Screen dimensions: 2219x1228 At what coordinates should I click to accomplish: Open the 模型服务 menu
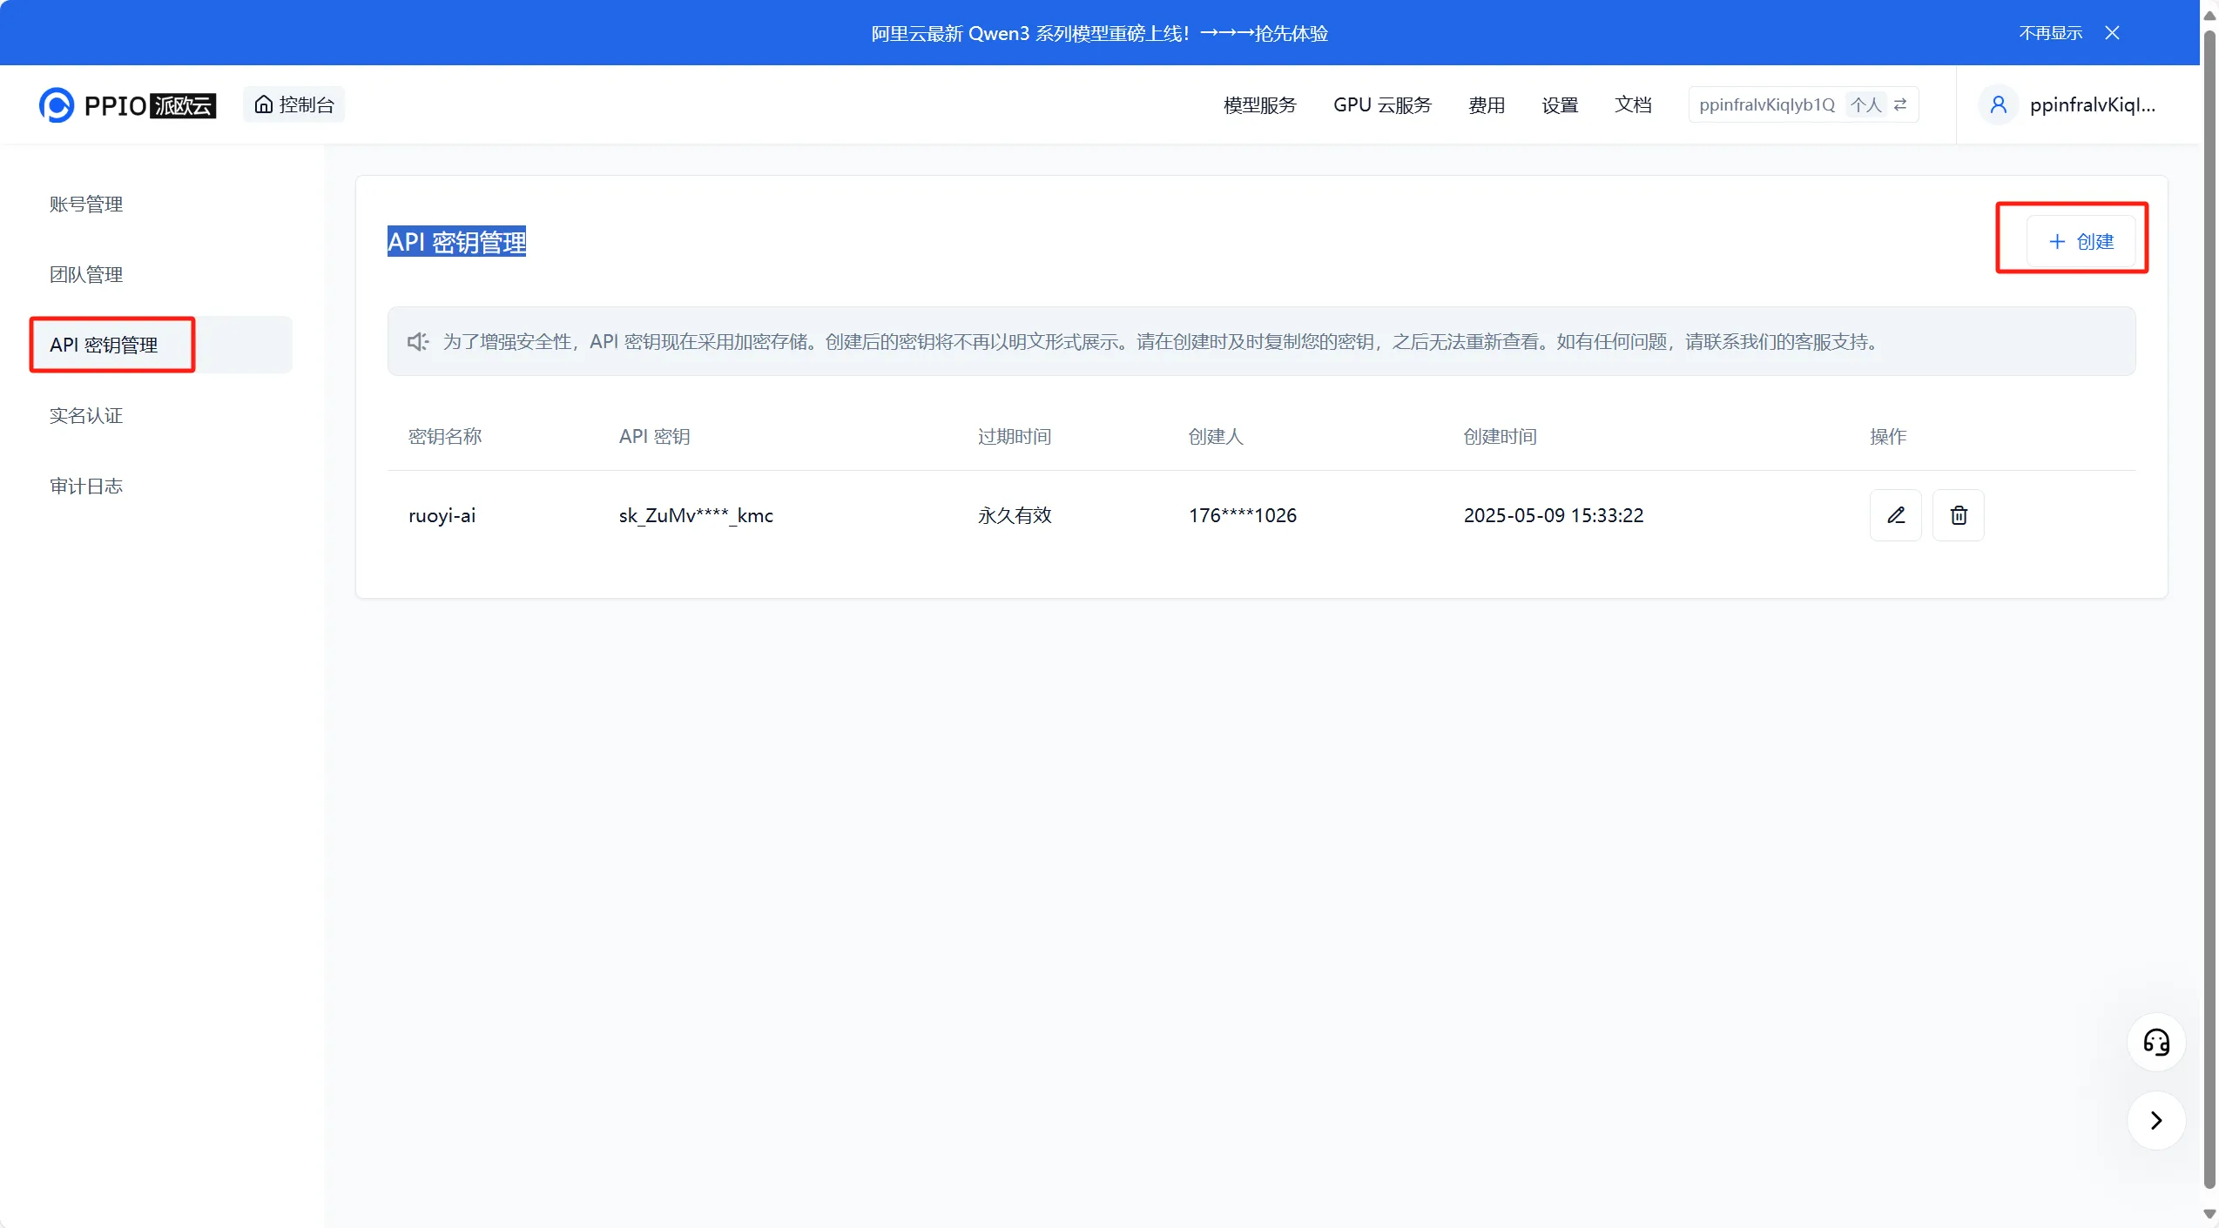point(1259,105)
